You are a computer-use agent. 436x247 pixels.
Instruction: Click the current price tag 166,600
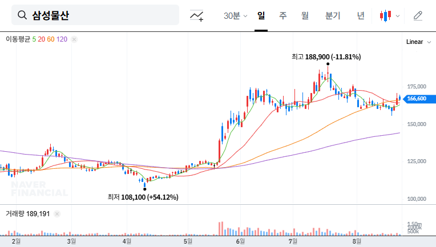click(419, 99)
